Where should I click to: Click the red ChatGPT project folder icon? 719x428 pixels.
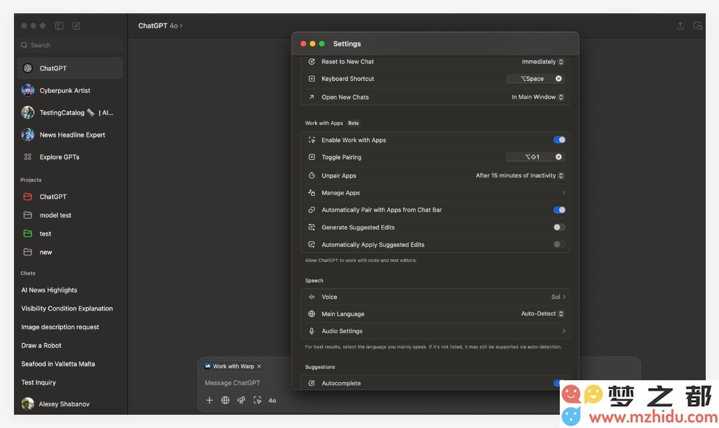point(27,196)
